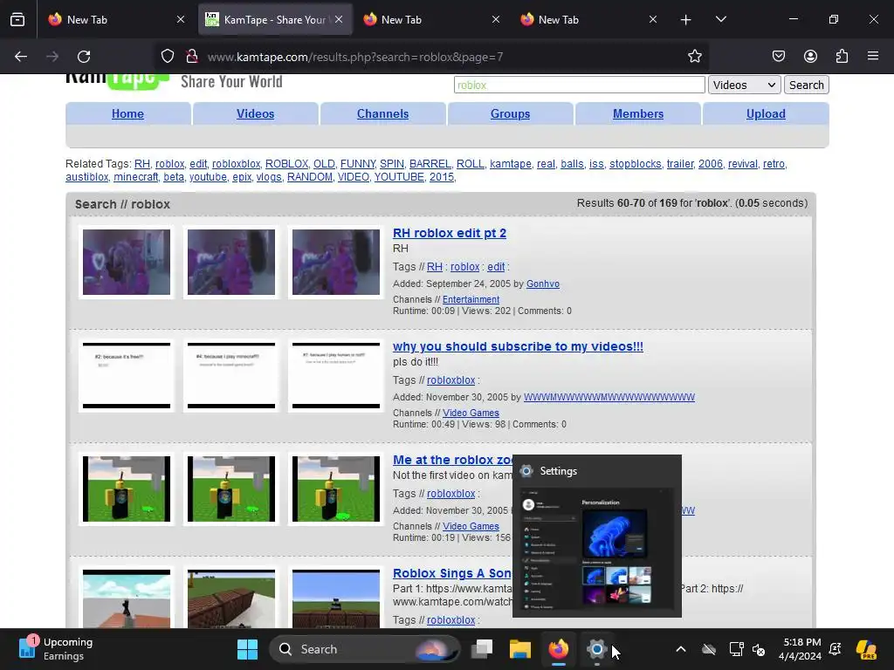Expand the list all tabs chevron
Screen dimensions: 894x670
point(720,19)
